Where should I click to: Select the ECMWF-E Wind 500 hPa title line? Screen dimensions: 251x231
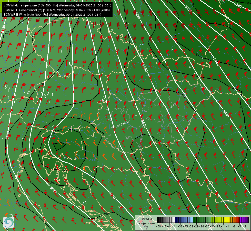[52, 15]
